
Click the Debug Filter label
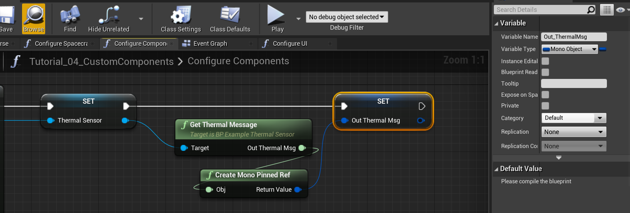point(347,28)
